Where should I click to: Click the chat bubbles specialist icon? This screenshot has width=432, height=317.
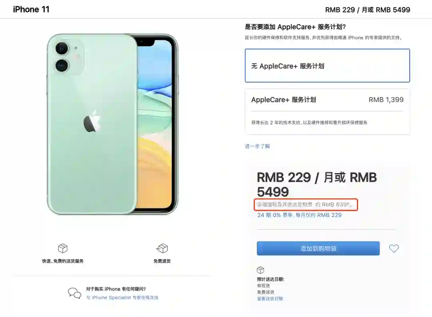[75, 293]
